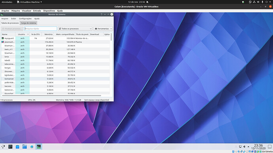This screenshot has height=153, width=273.
Task: Open the VirtualBox Máquina menu
Action: click(x=15, y=11)
